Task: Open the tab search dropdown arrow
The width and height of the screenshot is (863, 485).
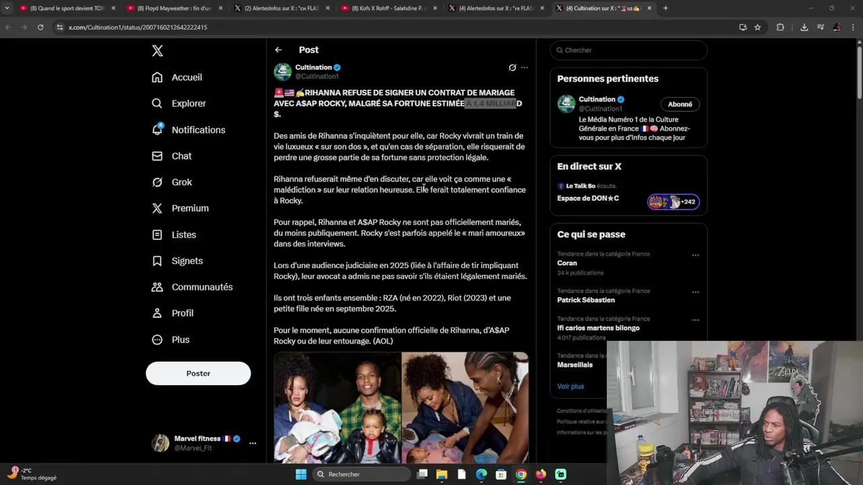Action: [x=7, y=8]
